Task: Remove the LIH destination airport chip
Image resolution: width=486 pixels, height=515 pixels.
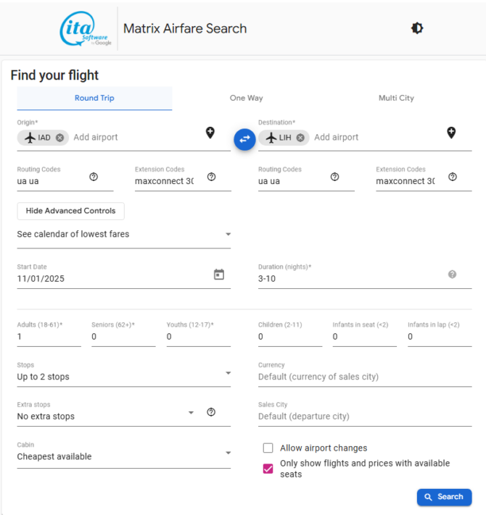Action: (300, 138)
